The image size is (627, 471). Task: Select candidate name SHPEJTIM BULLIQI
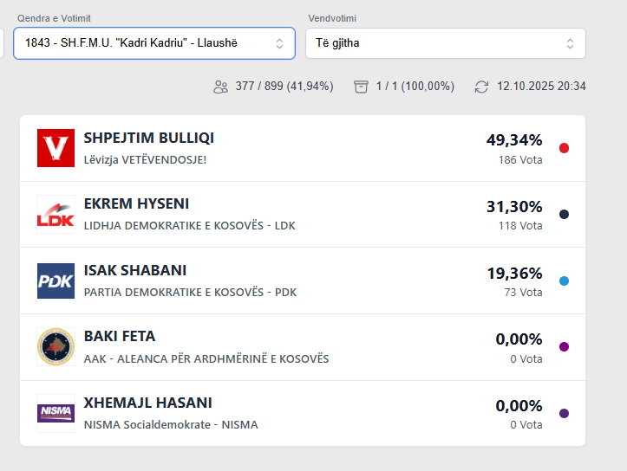pyautogui.click(x=149, y=138)
